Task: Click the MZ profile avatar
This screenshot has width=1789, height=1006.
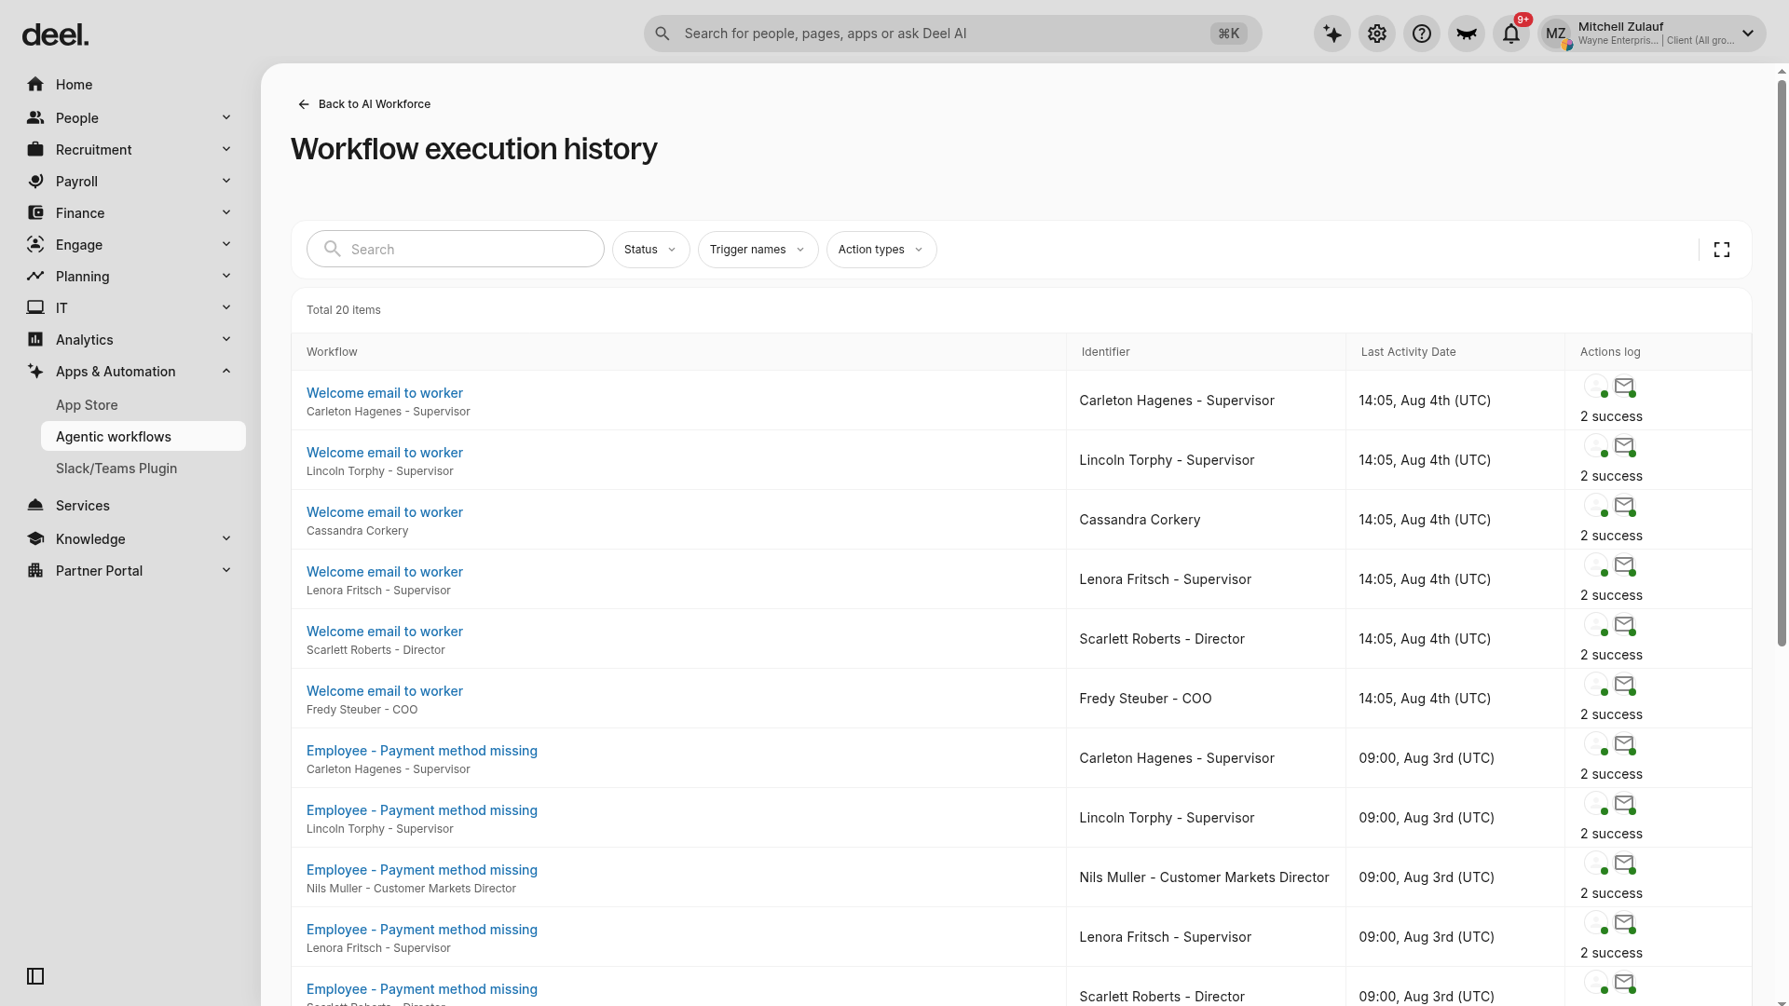Action: click(1555, 34)
